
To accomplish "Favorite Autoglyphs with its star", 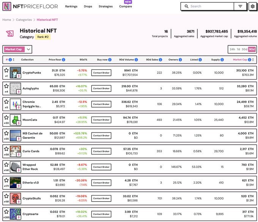I will coord(6,86).
